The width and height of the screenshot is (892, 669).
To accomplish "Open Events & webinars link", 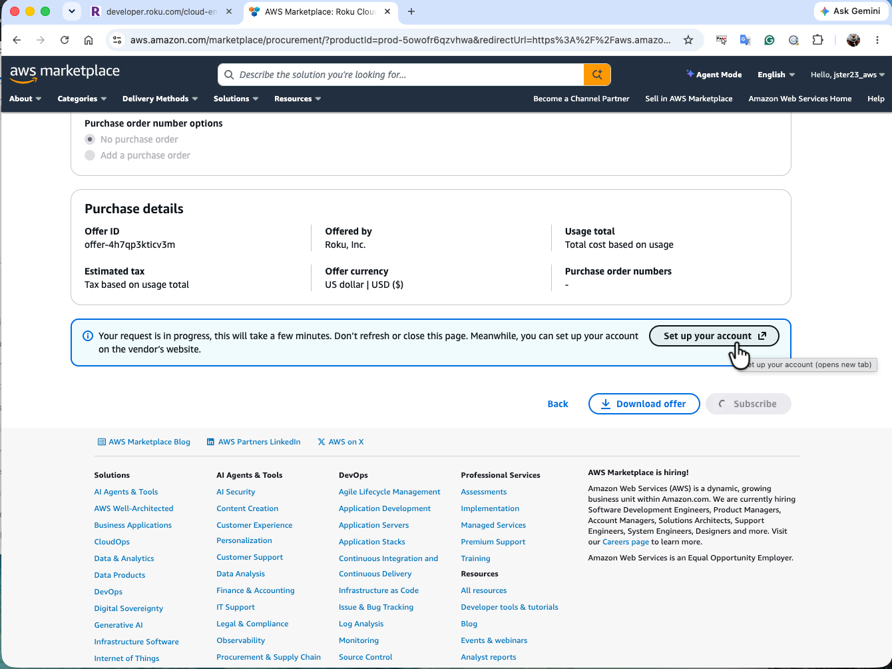I will pos(494,640).
